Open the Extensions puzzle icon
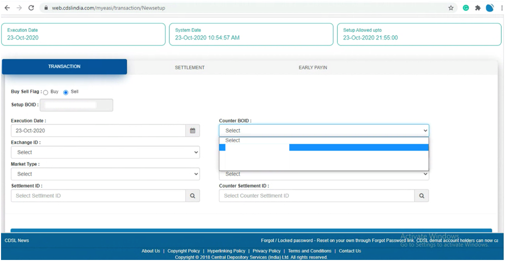Viewport: 505px width, 261px height. click(x=478, y=8)
